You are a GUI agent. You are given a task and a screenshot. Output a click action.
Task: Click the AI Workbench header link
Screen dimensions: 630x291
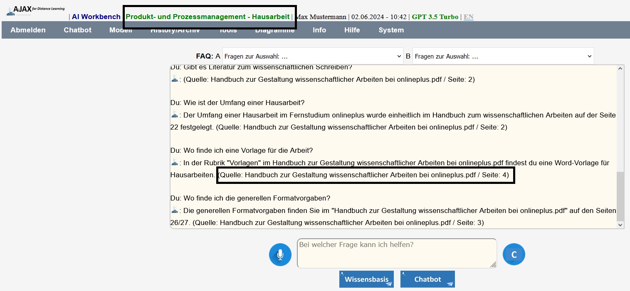click(96, 17)
